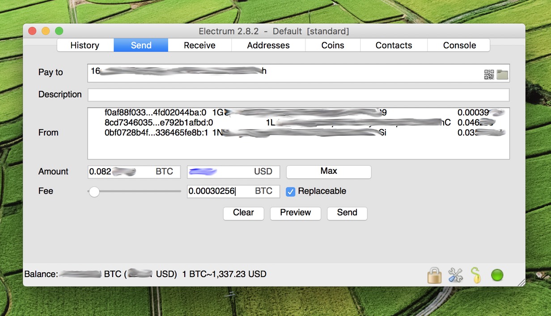This screenshot has width=551, height=316.
Task: Open the Console tab
Action: (x=459, y=45)
